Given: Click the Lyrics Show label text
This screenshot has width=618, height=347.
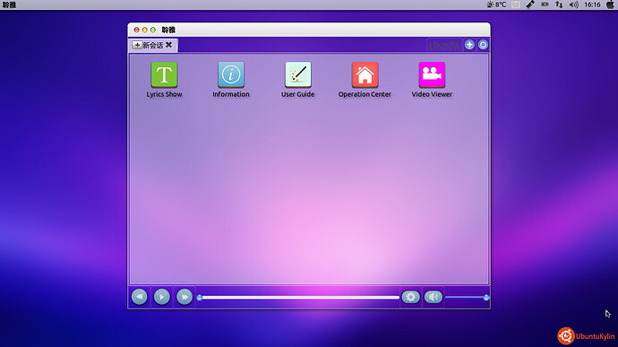Looking at the screenshot, I should [x=164, y=94].
